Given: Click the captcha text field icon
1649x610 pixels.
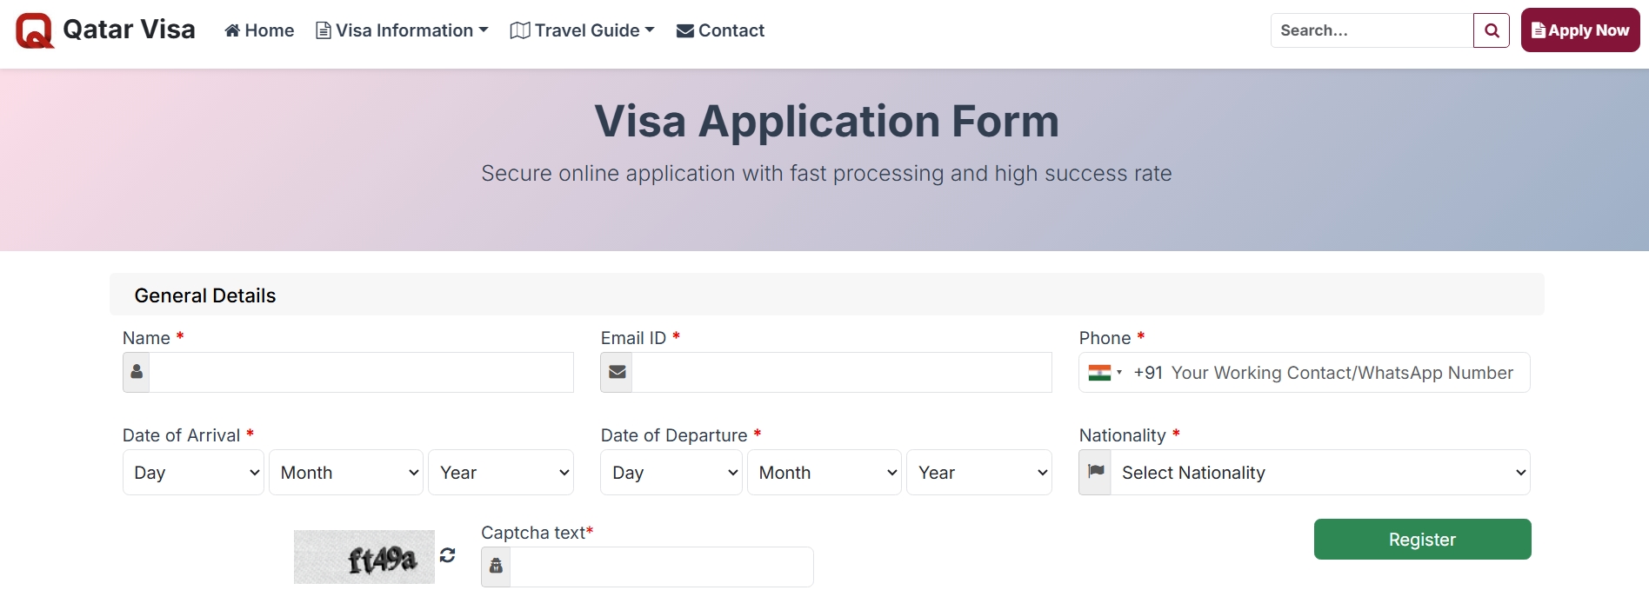Looking at the screenshot, I should 496,567.
